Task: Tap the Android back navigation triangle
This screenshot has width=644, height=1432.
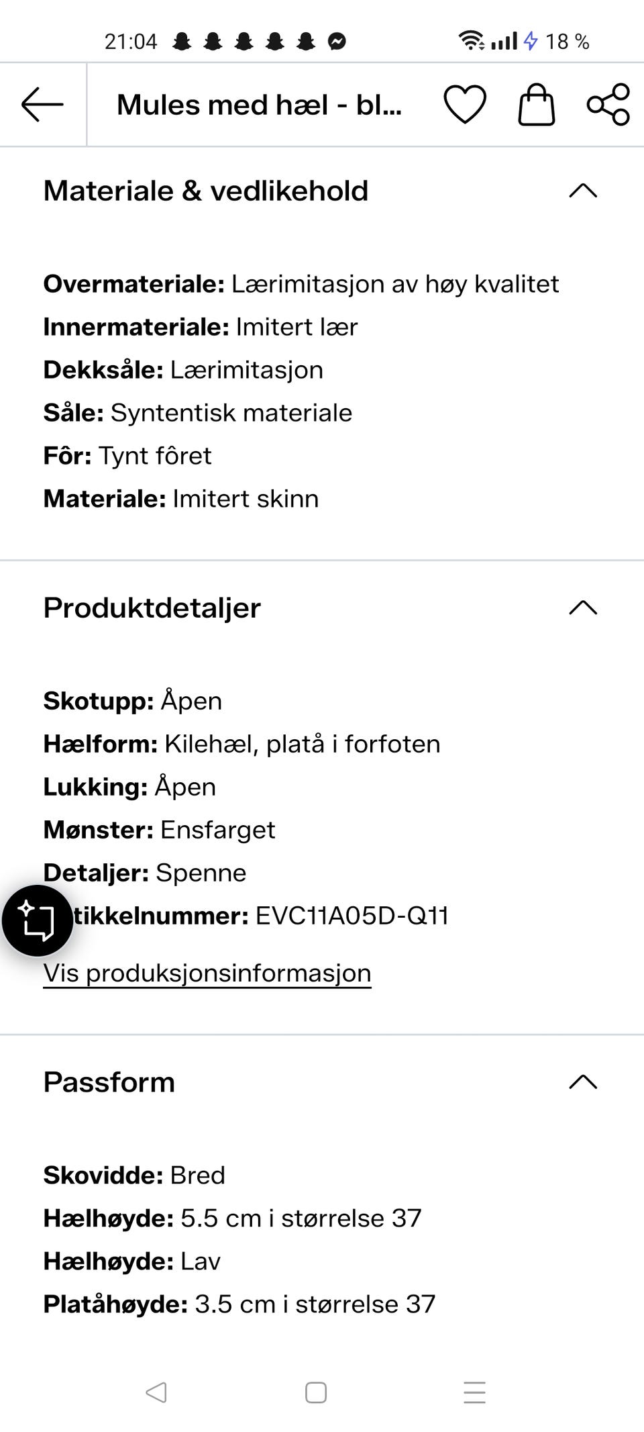Action: point(156,1392)
